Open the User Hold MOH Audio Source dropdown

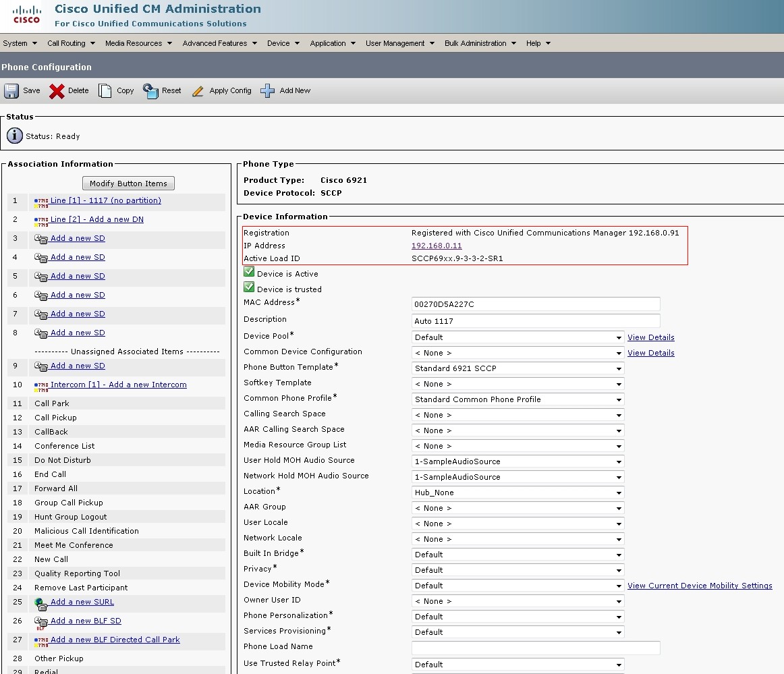[517, 461]
